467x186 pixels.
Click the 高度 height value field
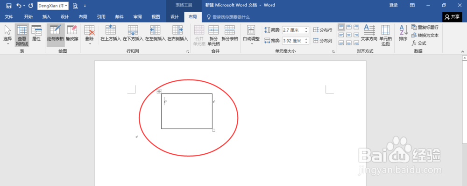[293, 30]
